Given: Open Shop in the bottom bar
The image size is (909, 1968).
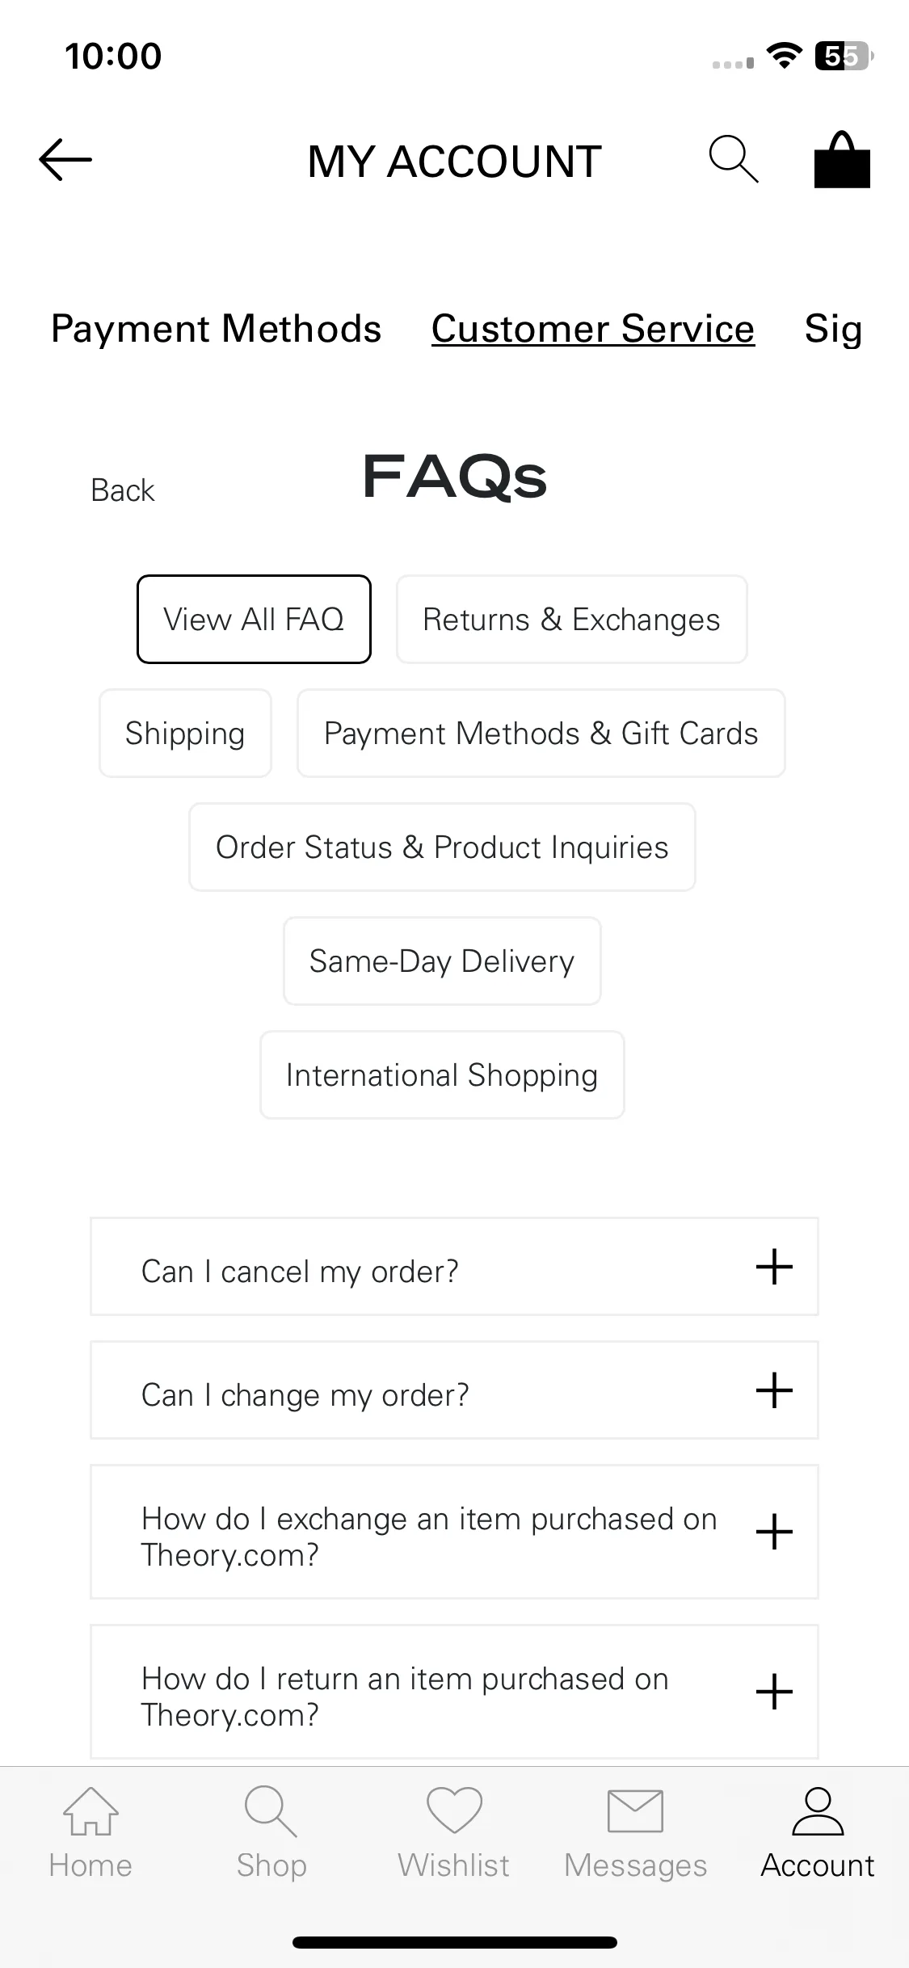Looking at the screenshot, I should click(271, 1833).
